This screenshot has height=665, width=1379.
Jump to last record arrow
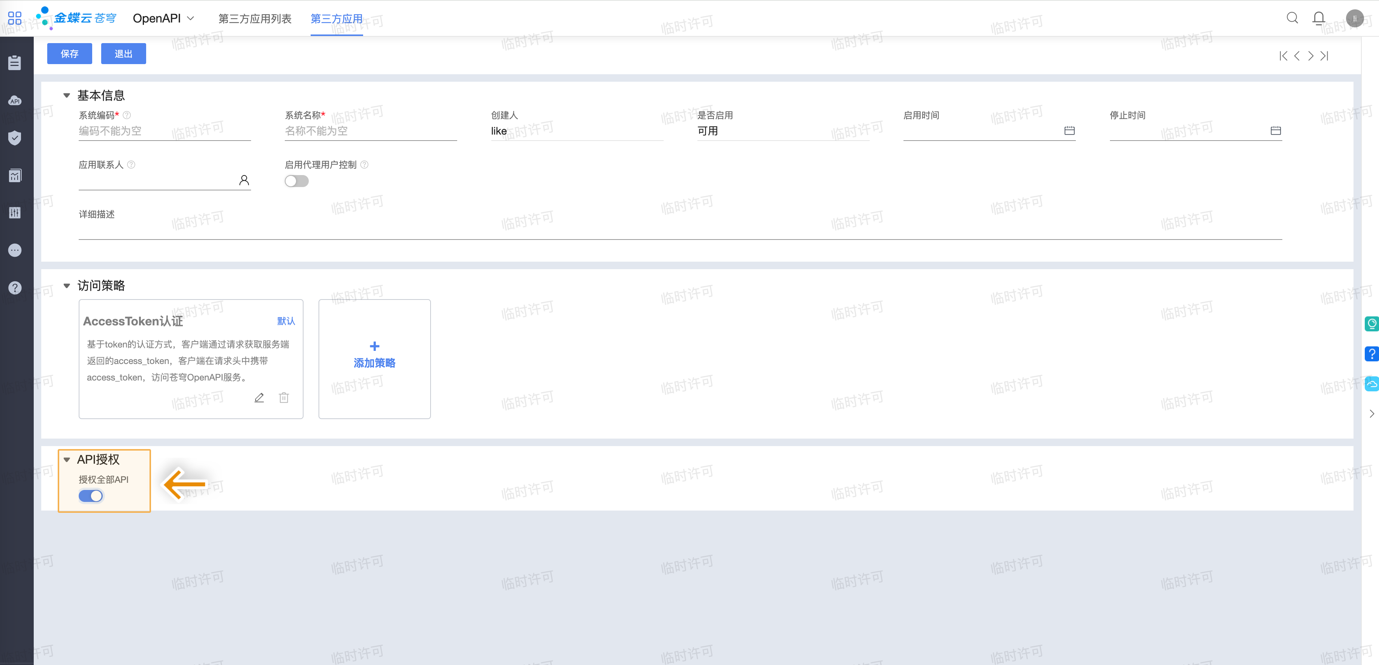click(x=1324, y=56)
